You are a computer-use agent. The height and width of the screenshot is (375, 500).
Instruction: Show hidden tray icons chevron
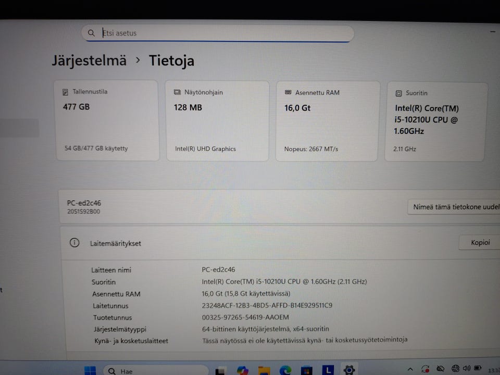[410, 369]
